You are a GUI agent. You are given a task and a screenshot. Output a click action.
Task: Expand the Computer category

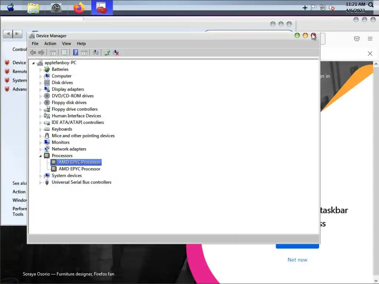(40, 76)
